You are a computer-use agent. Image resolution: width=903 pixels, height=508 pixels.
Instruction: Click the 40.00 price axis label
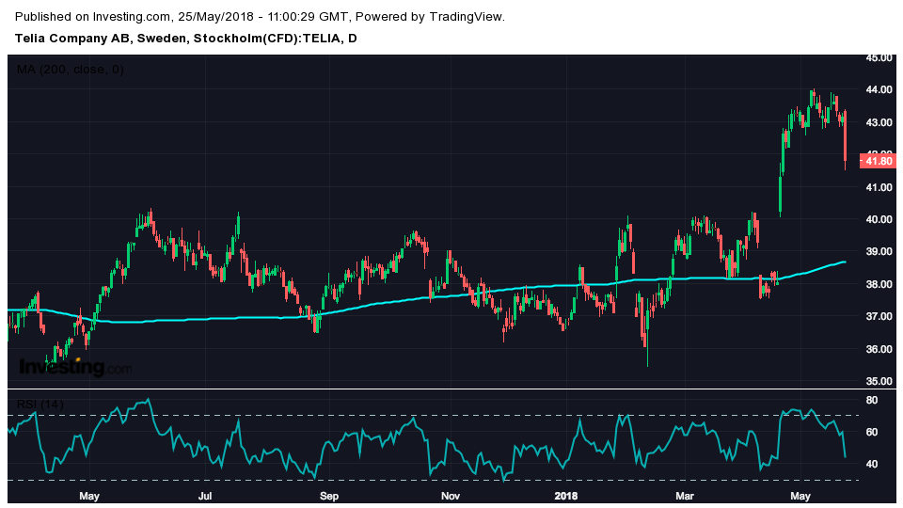point(879,219)
